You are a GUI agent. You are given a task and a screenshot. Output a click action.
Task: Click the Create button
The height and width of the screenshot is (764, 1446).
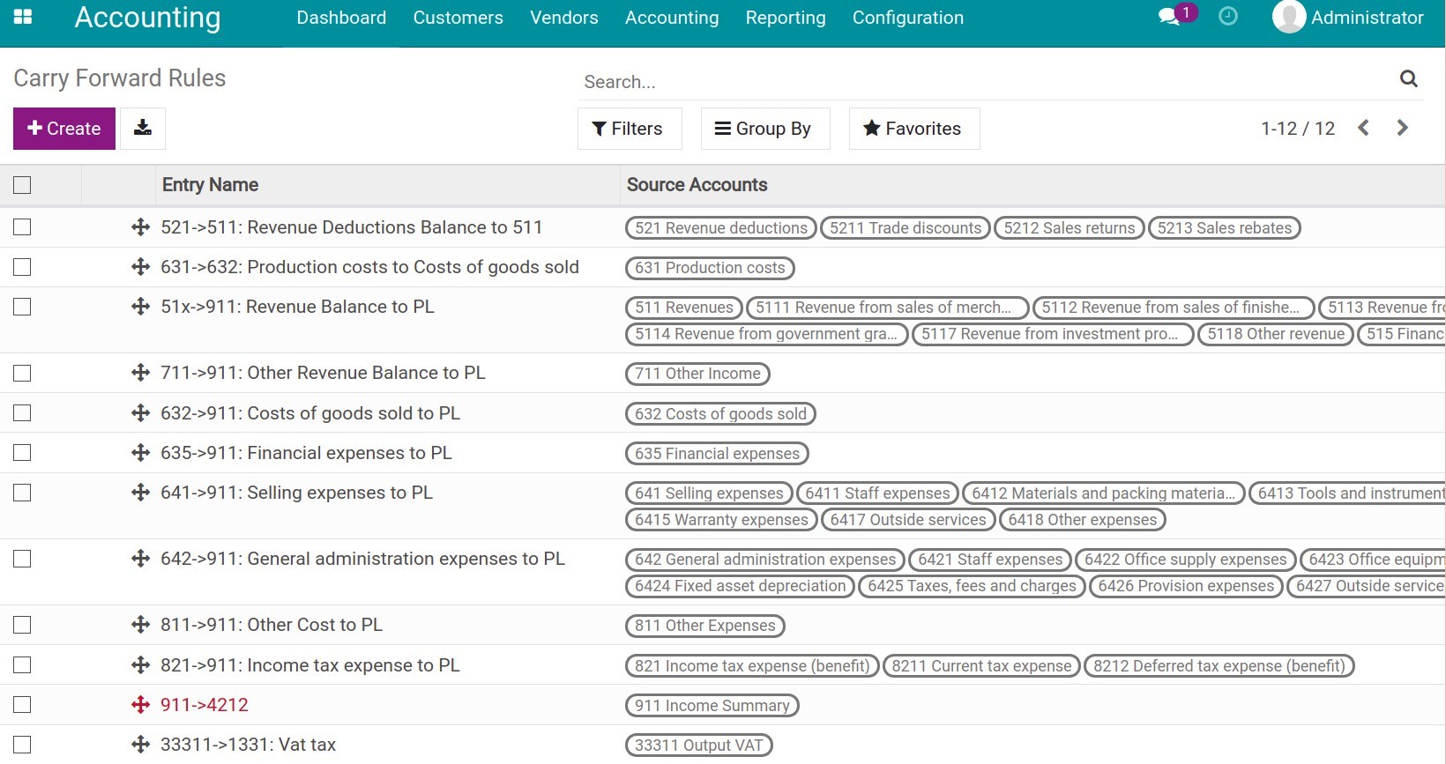point(64,129)
